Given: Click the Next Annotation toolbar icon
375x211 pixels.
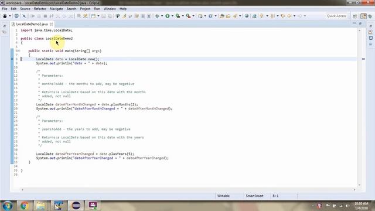Looking at the screenshot, I should click(x=262, y=16).
